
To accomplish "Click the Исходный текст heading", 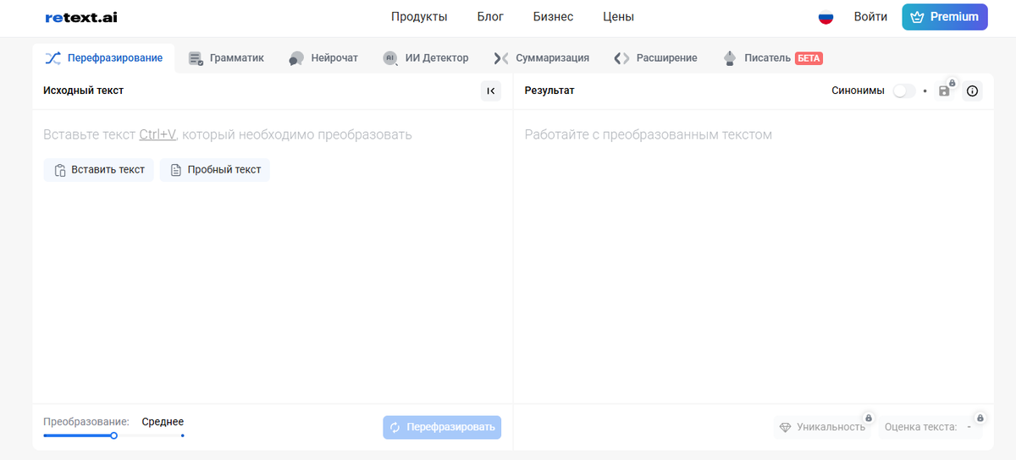I will 84,90.
